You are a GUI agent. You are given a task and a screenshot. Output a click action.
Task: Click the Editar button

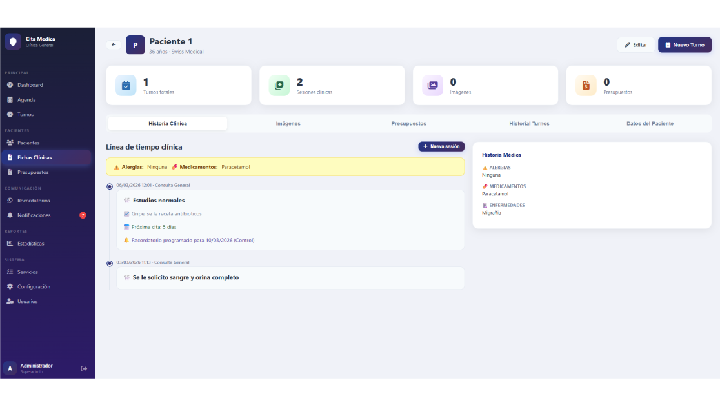click(635, 45)
